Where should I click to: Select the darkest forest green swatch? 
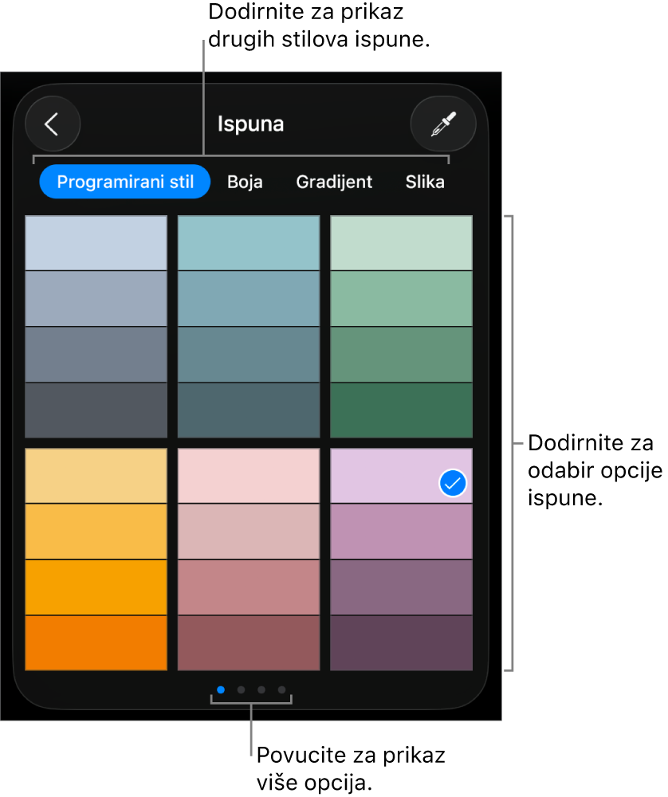(401, 410)
